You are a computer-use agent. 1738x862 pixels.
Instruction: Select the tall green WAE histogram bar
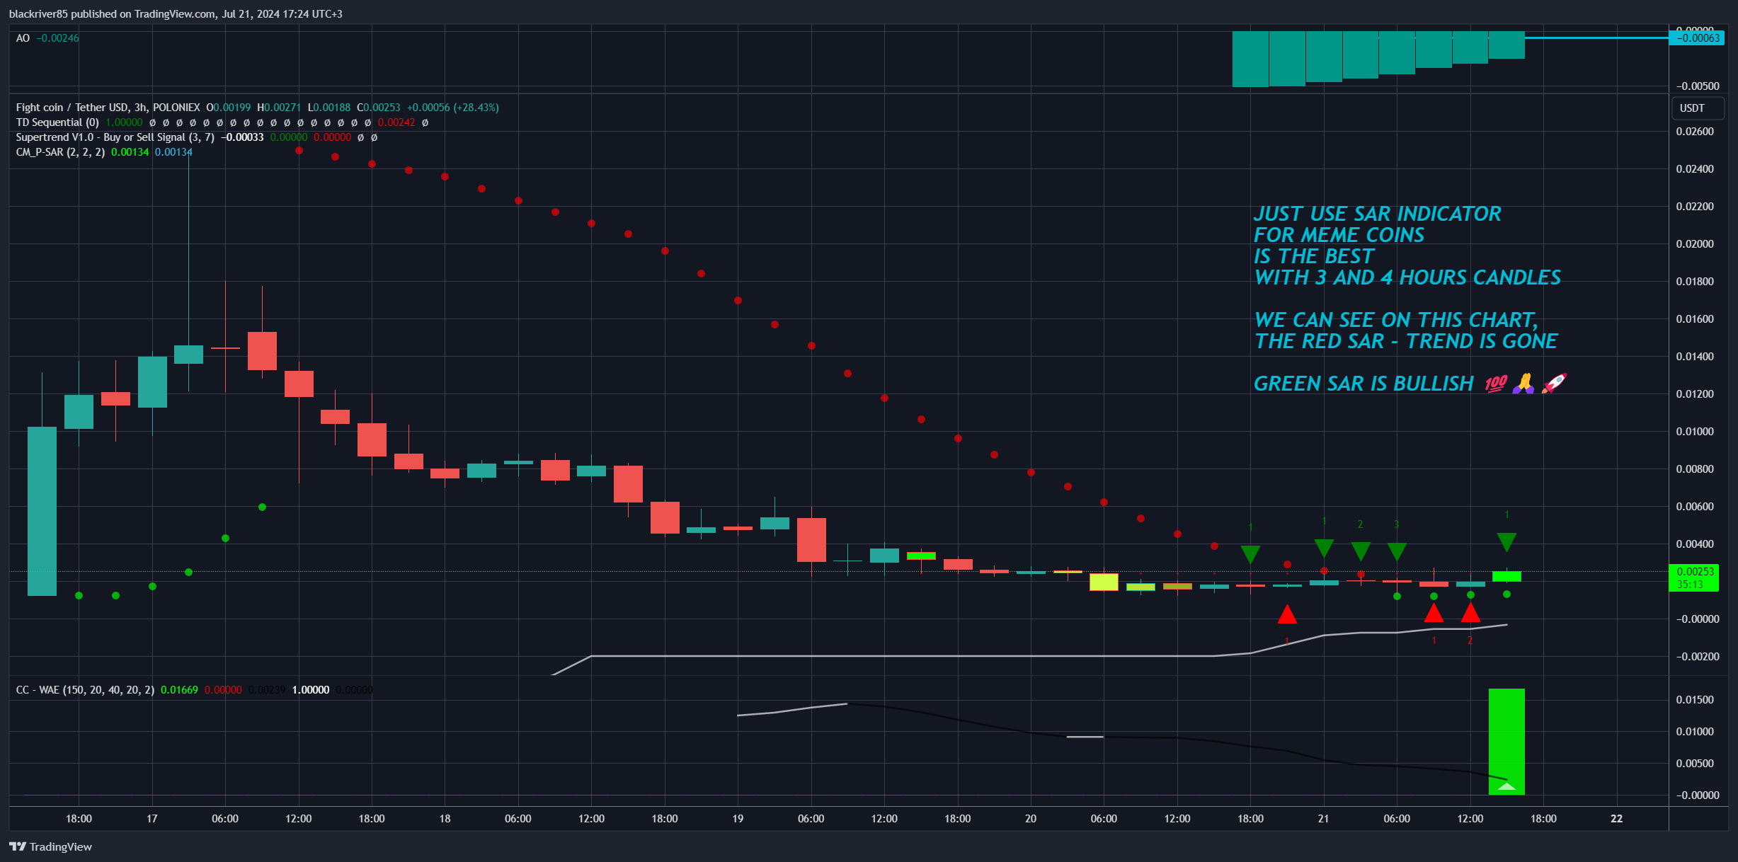1507,741
